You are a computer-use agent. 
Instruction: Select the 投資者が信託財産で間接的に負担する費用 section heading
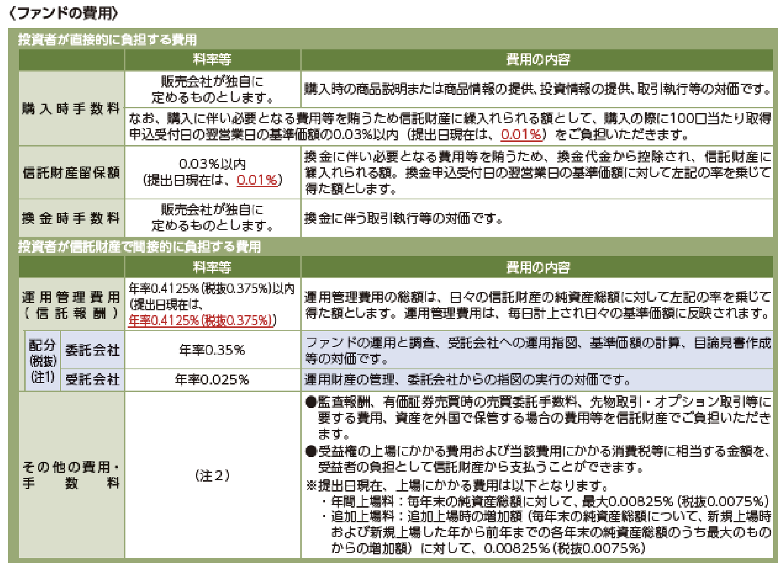pos(139,247)
